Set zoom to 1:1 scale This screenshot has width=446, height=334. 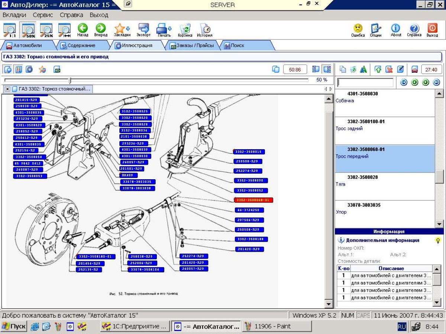(x=10, y=30)
